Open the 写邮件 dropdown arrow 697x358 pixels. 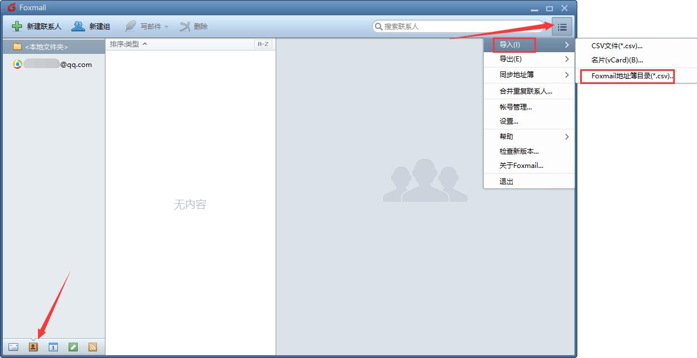(x=167, y=27)
